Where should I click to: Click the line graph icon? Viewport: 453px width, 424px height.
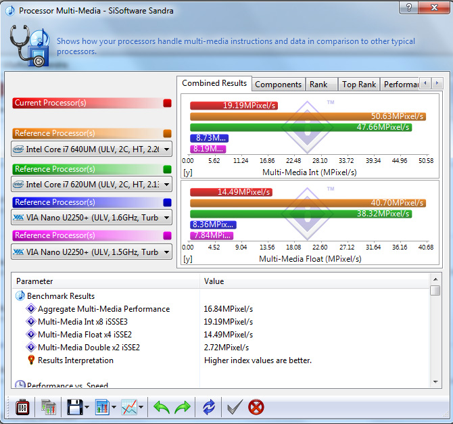point(129,407)
